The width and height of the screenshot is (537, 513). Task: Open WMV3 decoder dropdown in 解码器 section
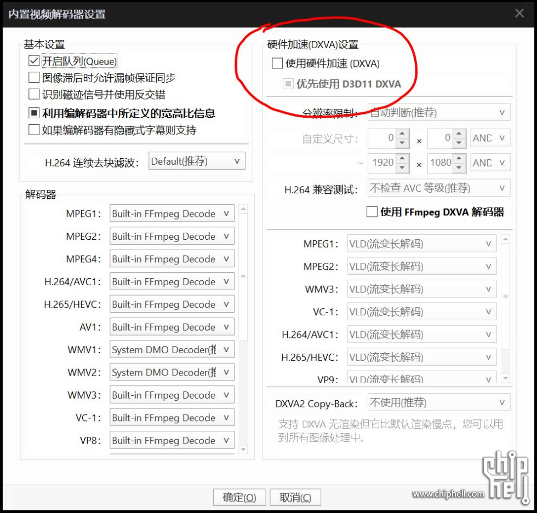172,395
